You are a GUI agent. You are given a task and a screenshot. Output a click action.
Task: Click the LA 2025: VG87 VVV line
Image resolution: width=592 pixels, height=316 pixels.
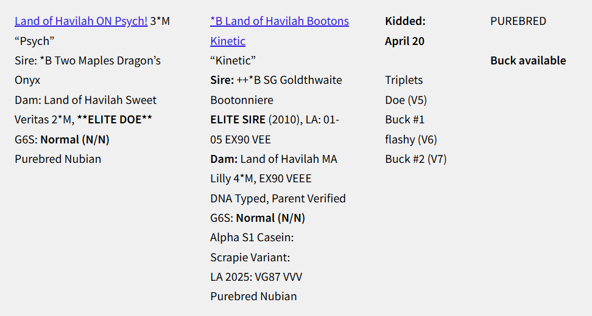click(x=256, y=276)
